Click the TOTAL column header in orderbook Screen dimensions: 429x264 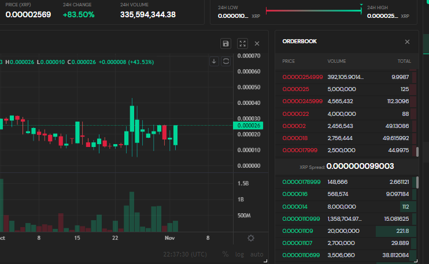[x=404, y=61]
